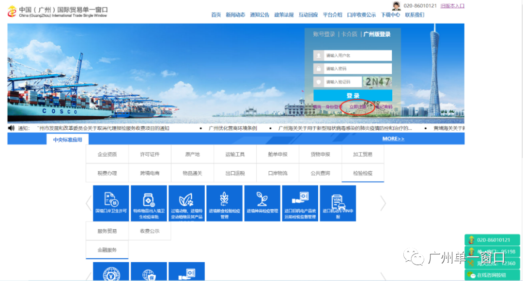
Task: Open the 进境种苗检疫管理 sprout tile
Action: click(x=262, y=203)
